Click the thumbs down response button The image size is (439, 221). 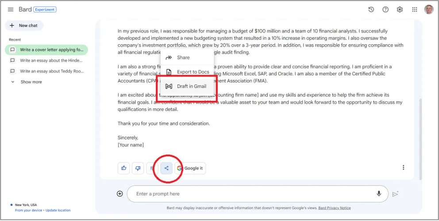[138, 168]
